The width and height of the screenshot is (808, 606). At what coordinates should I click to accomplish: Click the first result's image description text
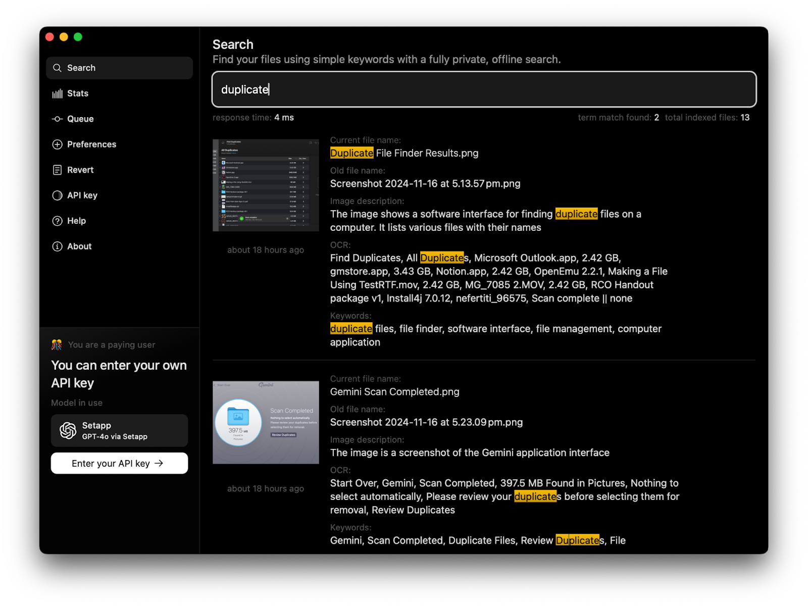(486, 221)
